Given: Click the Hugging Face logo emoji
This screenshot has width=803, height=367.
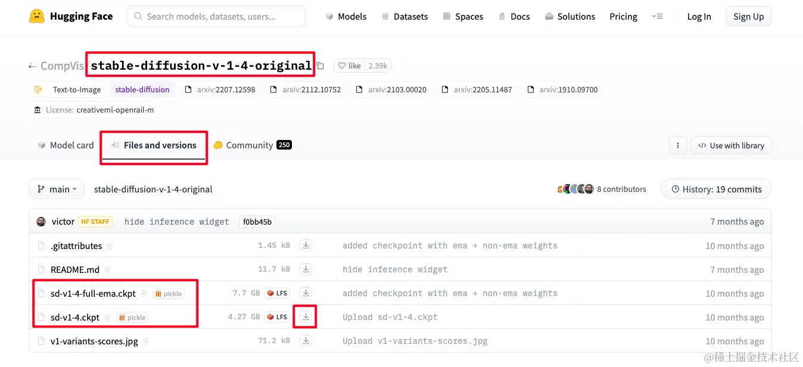Looking at the screenshot, I should pos(37,16).
